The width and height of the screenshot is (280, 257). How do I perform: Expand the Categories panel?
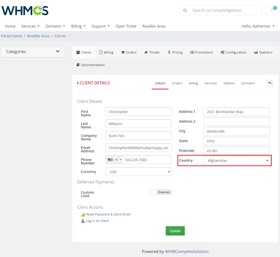pyautogui.click(x=33, y=52)
